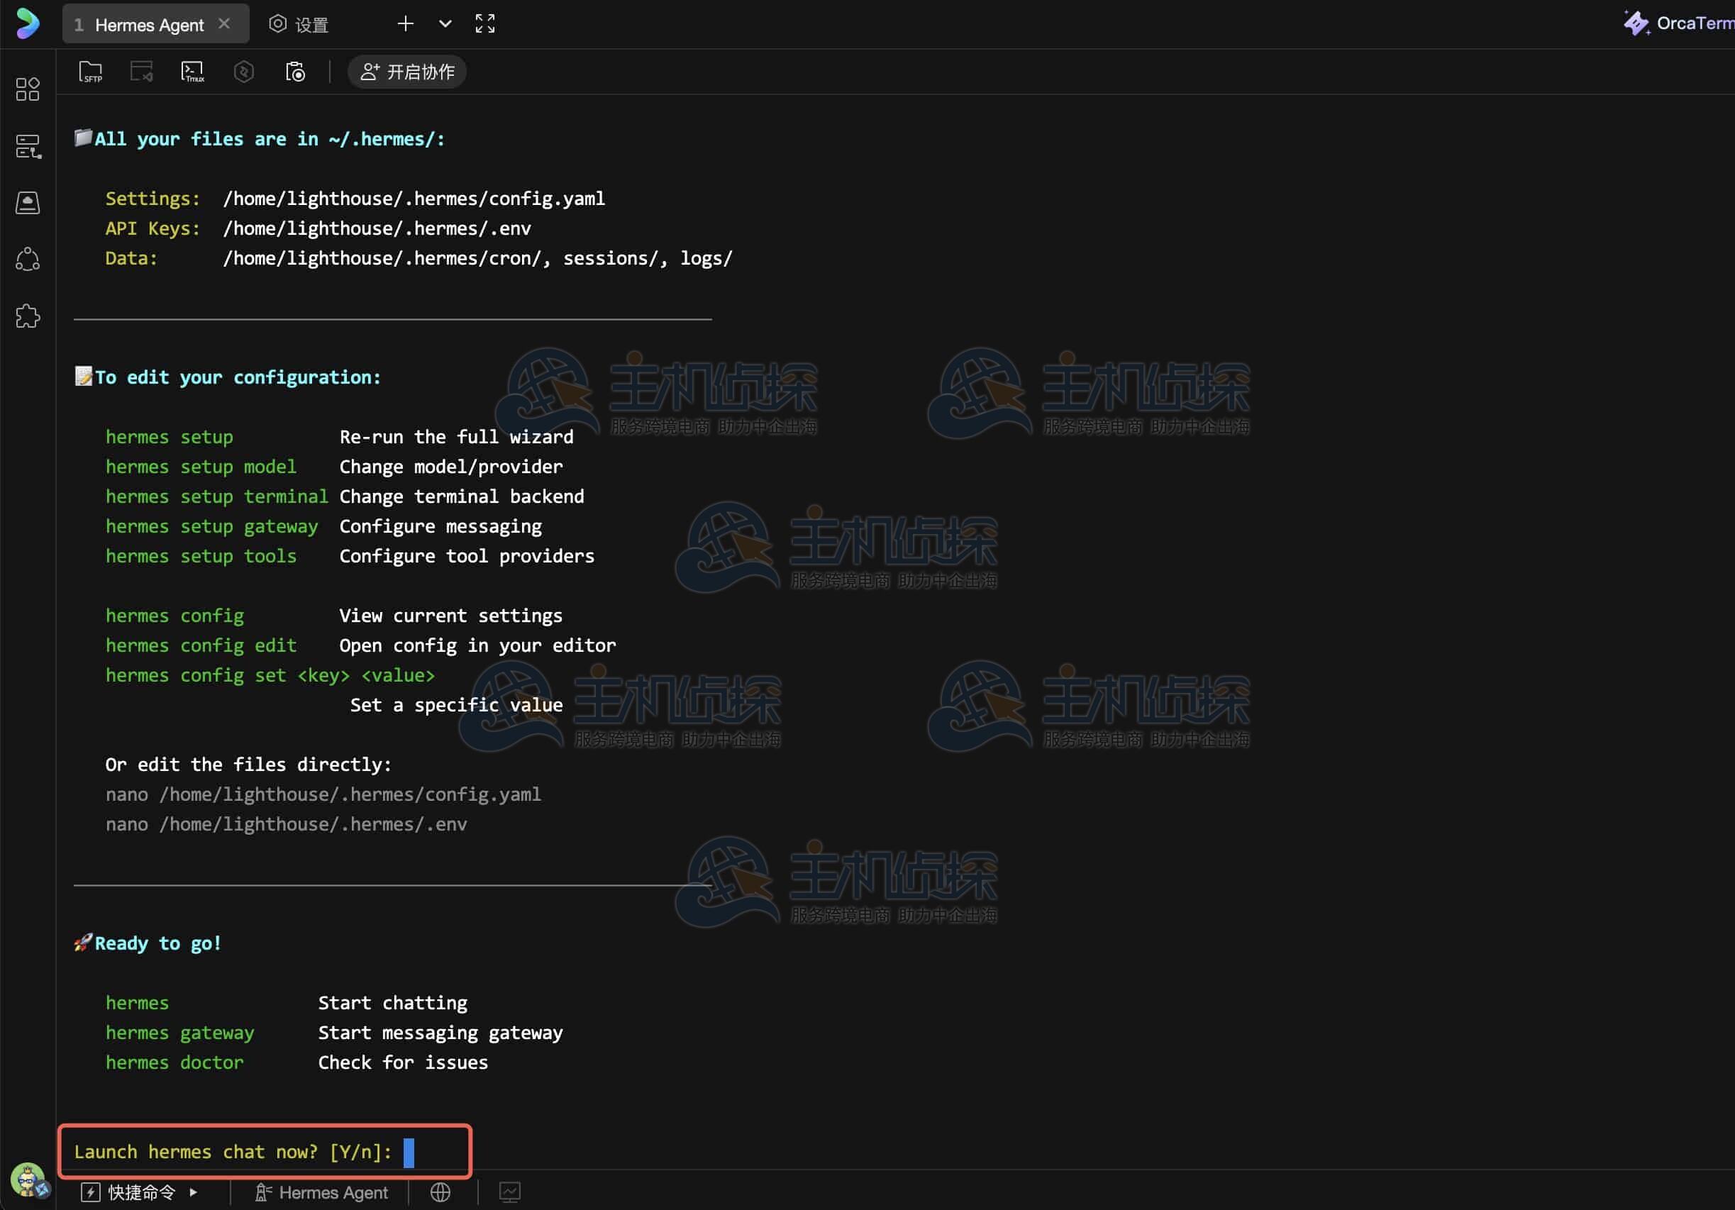
Task: Switch to the Hermes Agent tab
Action: pos(149,25)
